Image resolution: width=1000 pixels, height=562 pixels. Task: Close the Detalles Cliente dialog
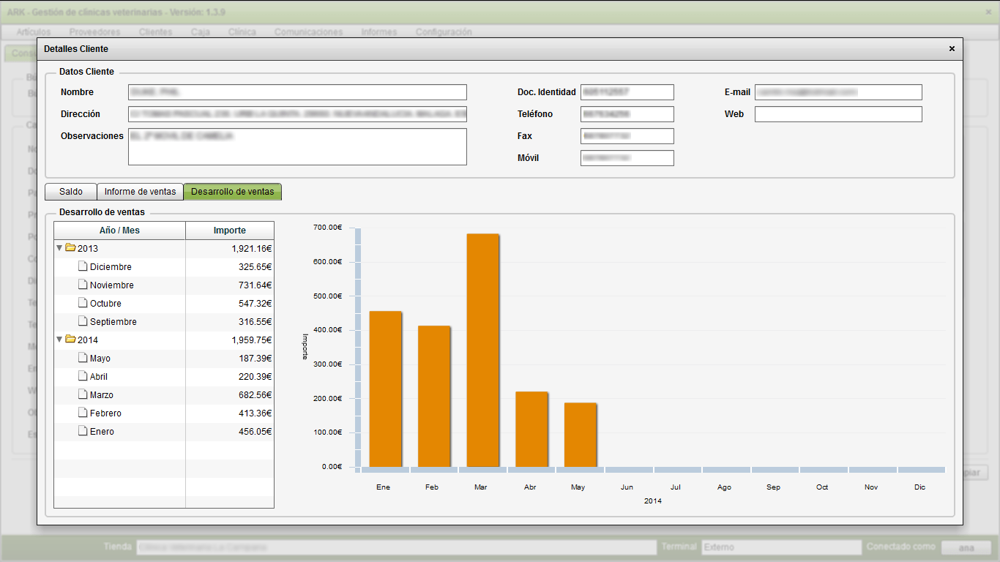[x=952, y=49]
